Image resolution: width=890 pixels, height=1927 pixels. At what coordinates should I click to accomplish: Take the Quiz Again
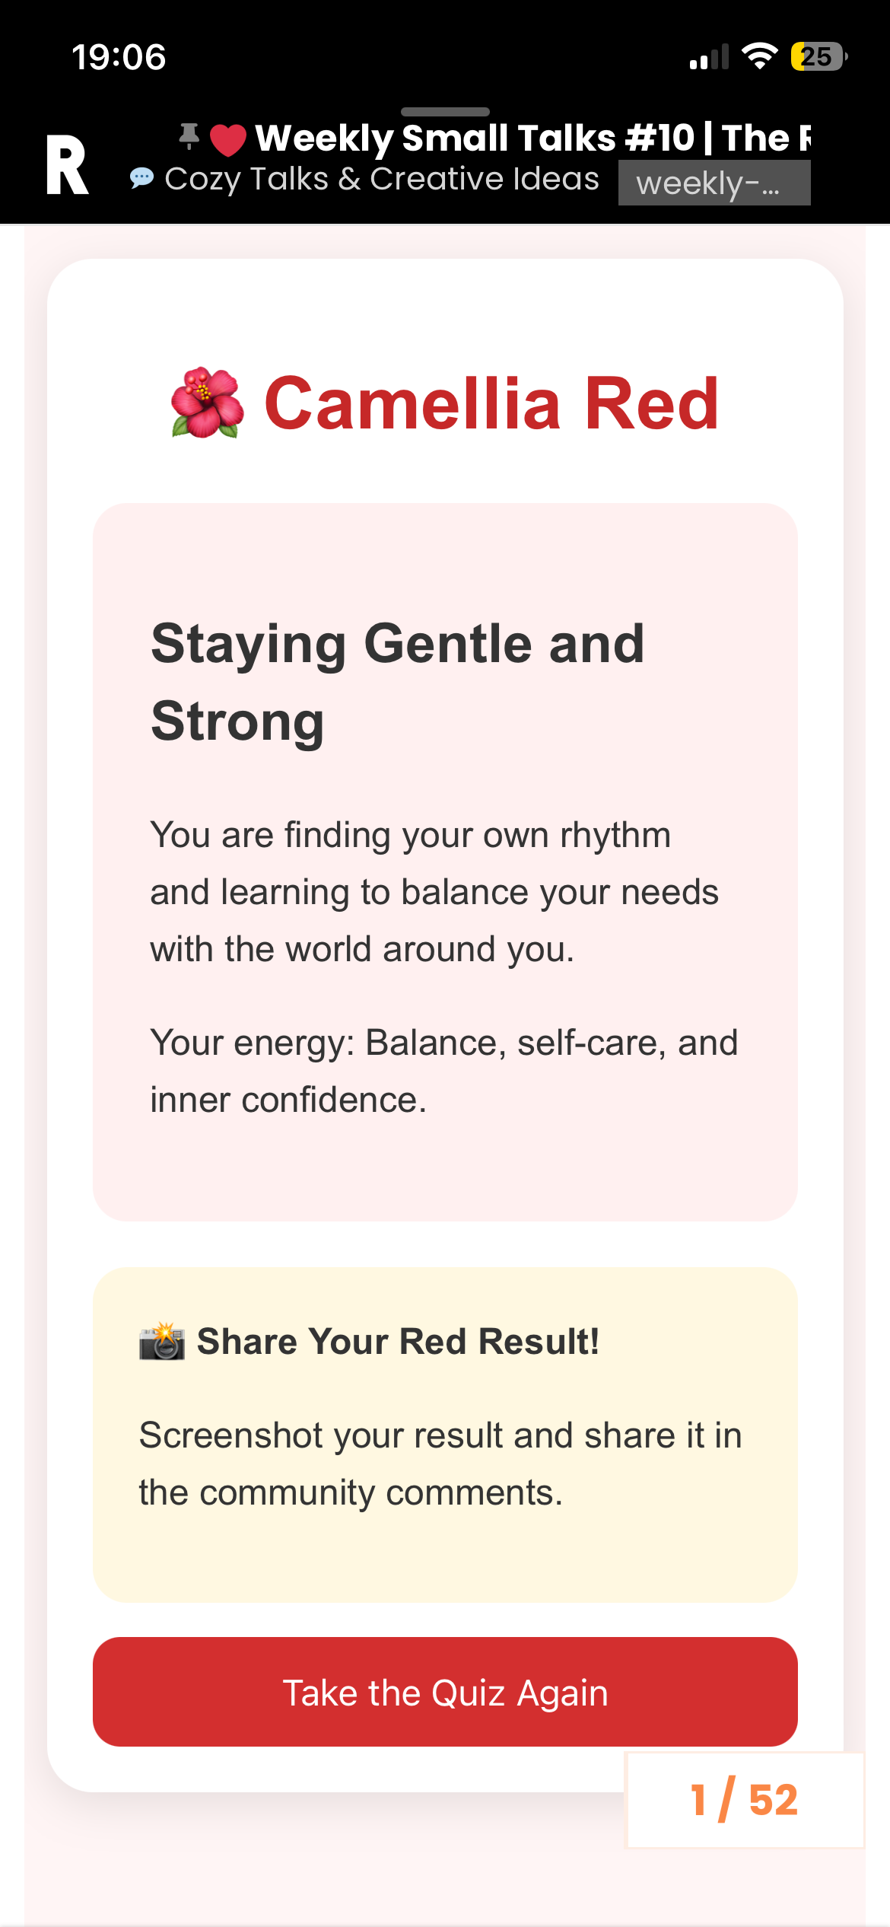(x=445, y=1692)
